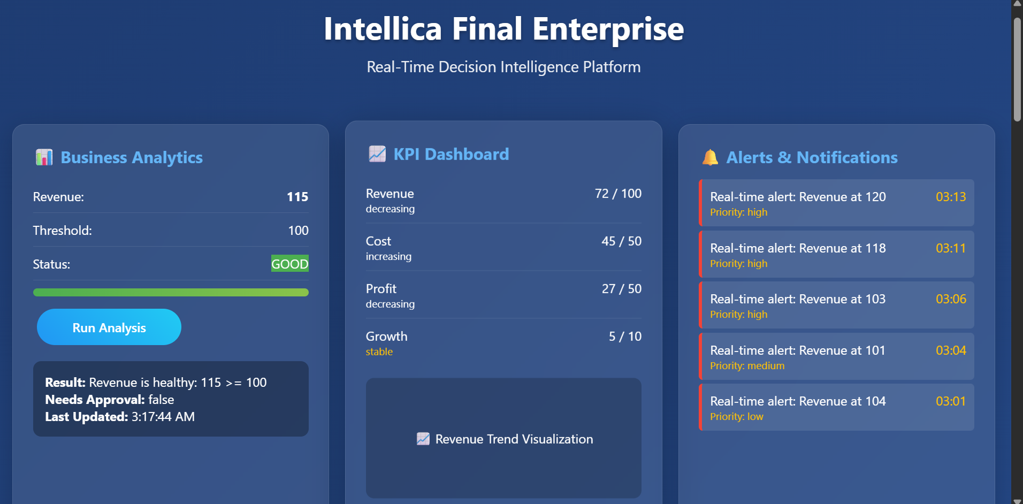Click the Revenue Trend Visualization chart icon
This screenshot has width=1023, height=504.
tap(423, 439)
